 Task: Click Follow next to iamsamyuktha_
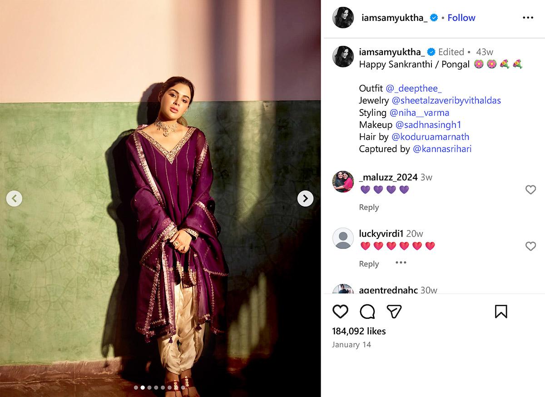click(x=461, y=18)
